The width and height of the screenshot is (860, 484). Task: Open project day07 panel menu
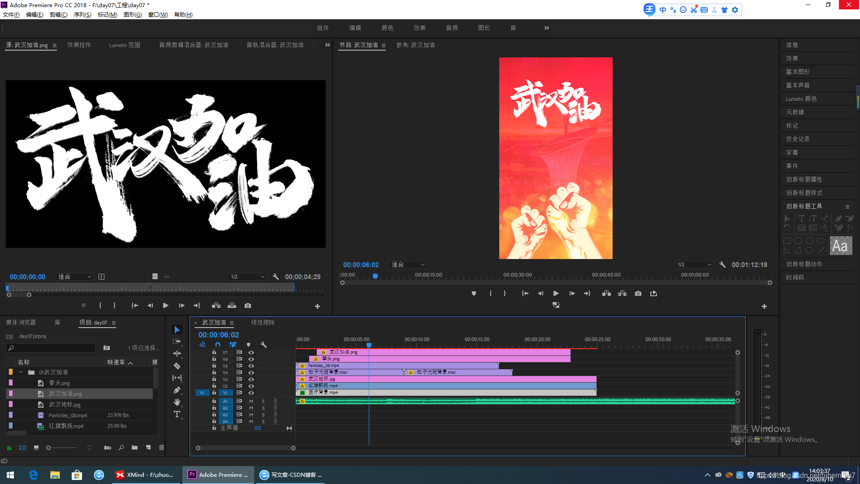[114, 323]
